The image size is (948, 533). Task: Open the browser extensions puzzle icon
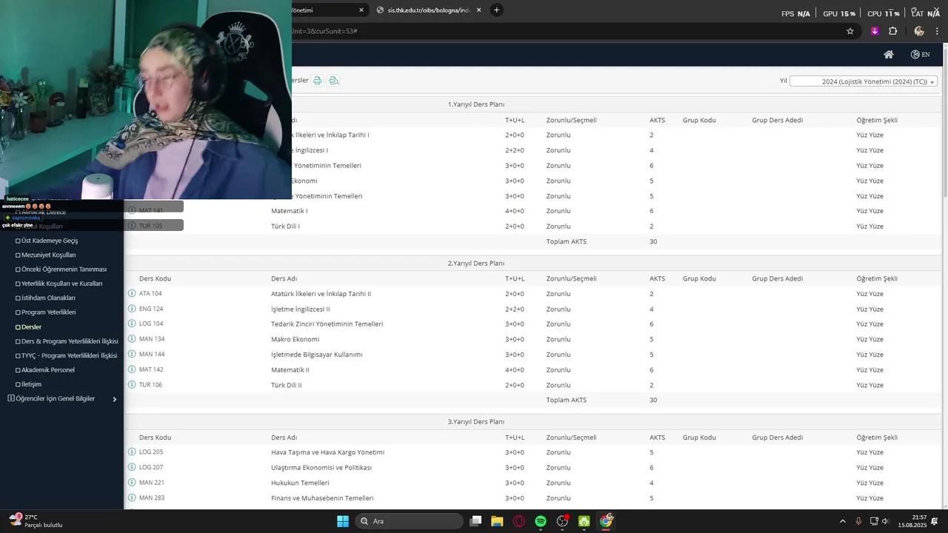pos(892,31)
